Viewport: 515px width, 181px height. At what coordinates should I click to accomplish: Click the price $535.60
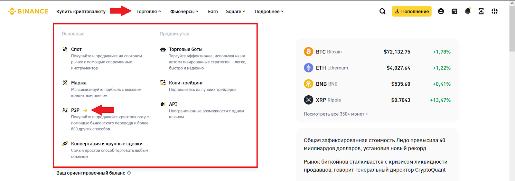point(401,84)
